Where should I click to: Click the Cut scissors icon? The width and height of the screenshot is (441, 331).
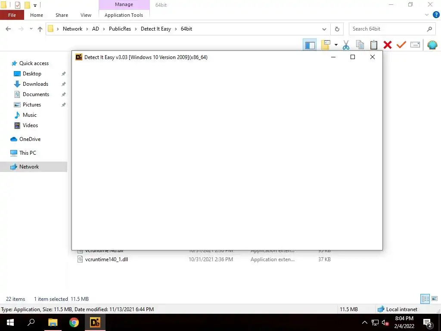(346, 45)
